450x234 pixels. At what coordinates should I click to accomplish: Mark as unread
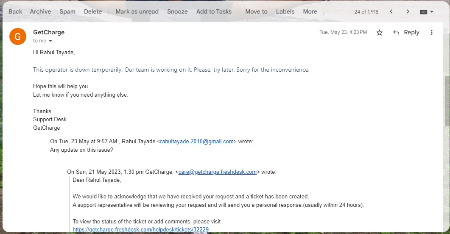[x=137, y=11]
